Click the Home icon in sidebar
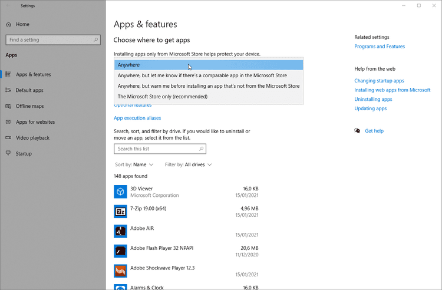This screenshot has width=442, height=290. pyautogui.click(x=8, y=24)
